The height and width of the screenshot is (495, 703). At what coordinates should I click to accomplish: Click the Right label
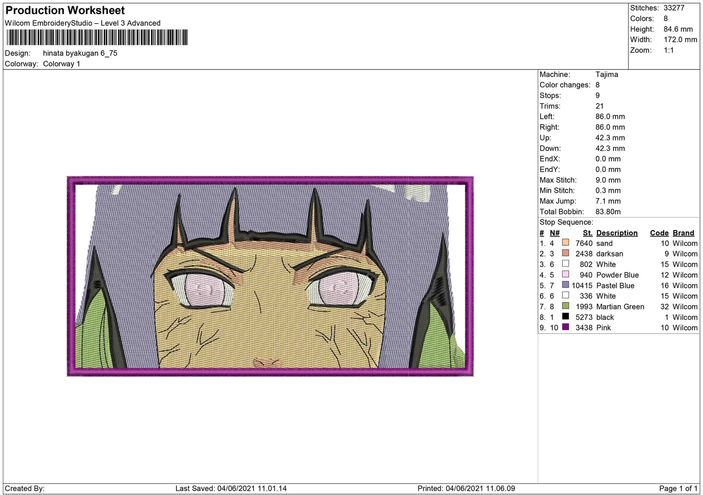(x=549, y=127)
